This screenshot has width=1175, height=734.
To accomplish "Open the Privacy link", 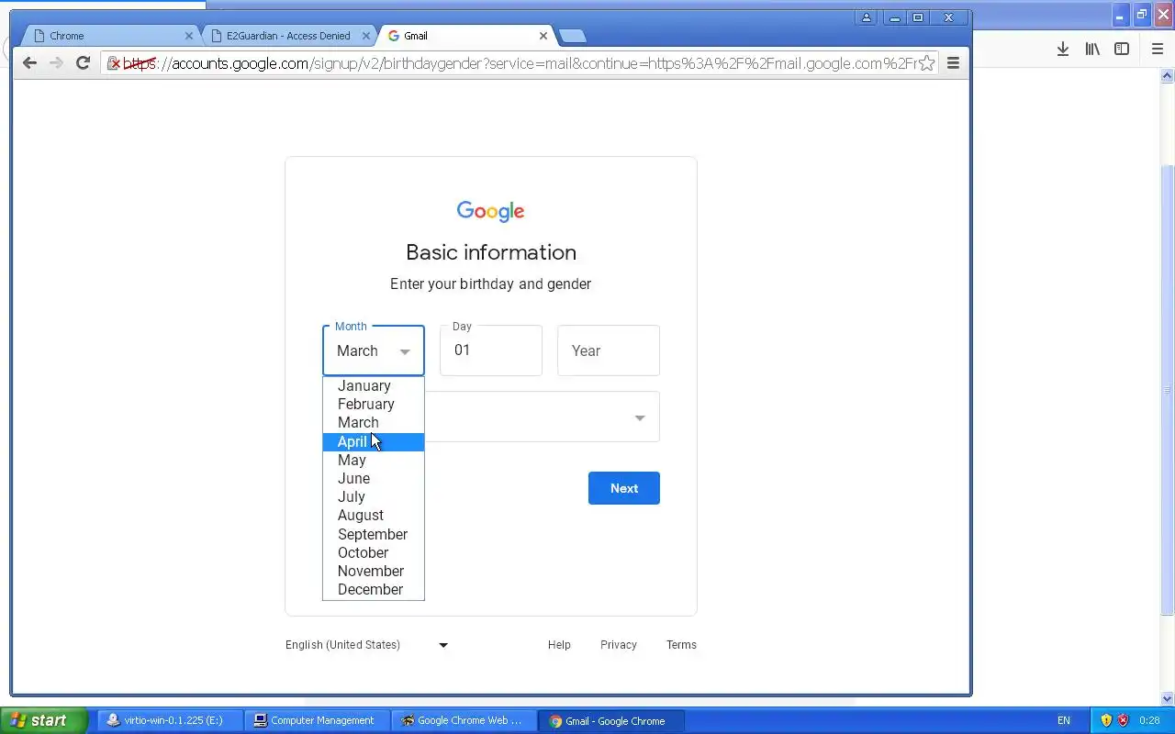I will pyautogui.click(x=619, y=645).
